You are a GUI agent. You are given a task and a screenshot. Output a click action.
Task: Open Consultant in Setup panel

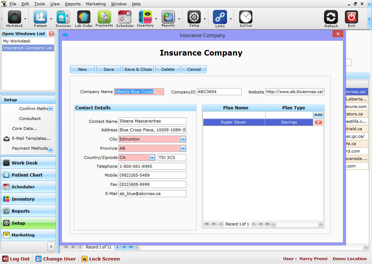point(30,119)
